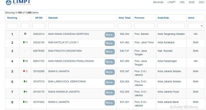
Task: Open the Jenis filter dropdown
Action: [195, 26]
